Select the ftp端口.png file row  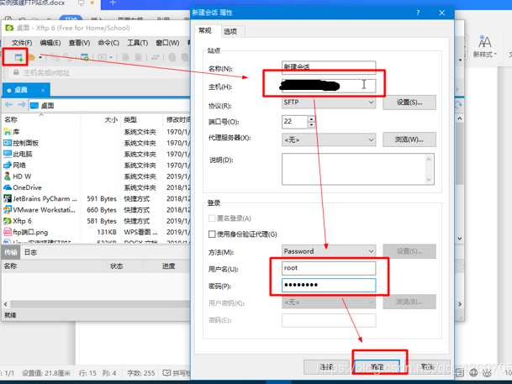tap(97, 232)
